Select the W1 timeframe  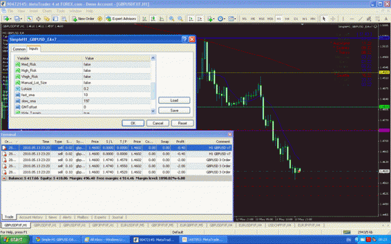pos(305,19)
